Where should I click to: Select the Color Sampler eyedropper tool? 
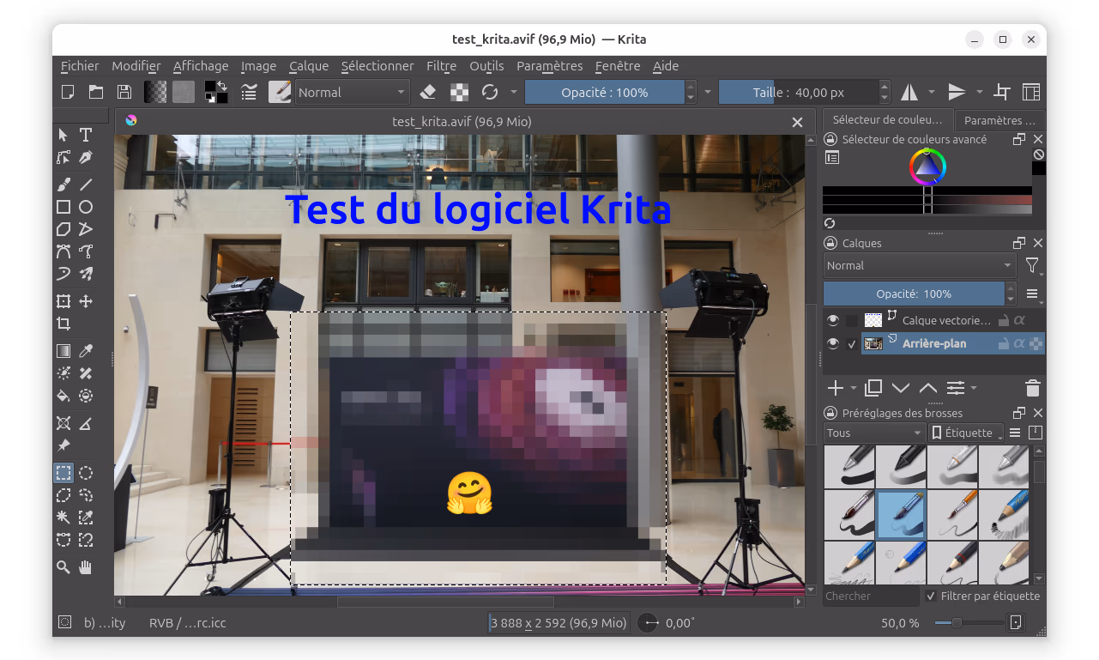point(86,351)
